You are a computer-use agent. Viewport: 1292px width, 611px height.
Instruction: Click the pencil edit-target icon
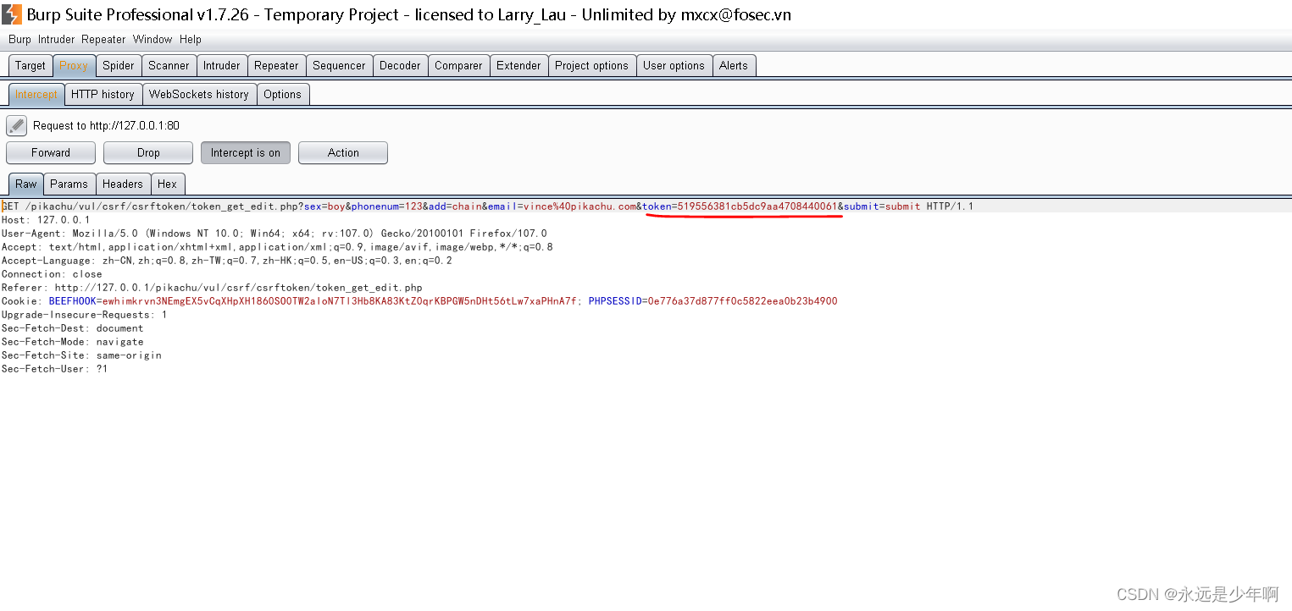[x=16, y=125]
